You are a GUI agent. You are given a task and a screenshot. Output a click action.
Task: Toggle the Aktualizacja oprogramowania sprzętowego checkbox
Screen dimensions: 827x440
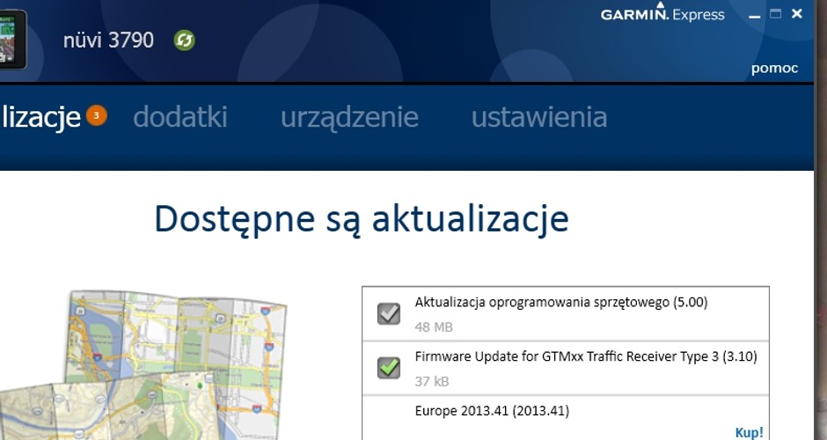click(x=389, y=313)
